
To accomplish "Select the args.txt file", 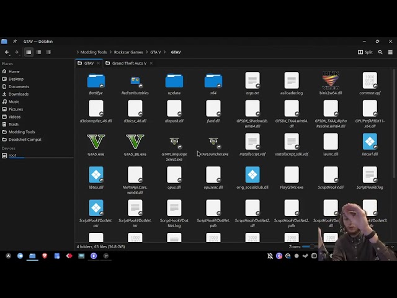I will click(252, 84).
